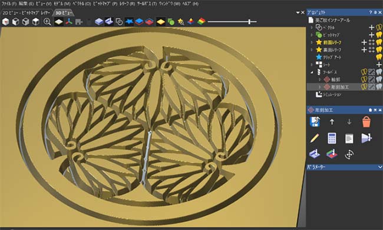The image size is (383, 230).
Task: Calculate toolpath with calculator icon
Action: pyautogui.click(x=332, y=138)
